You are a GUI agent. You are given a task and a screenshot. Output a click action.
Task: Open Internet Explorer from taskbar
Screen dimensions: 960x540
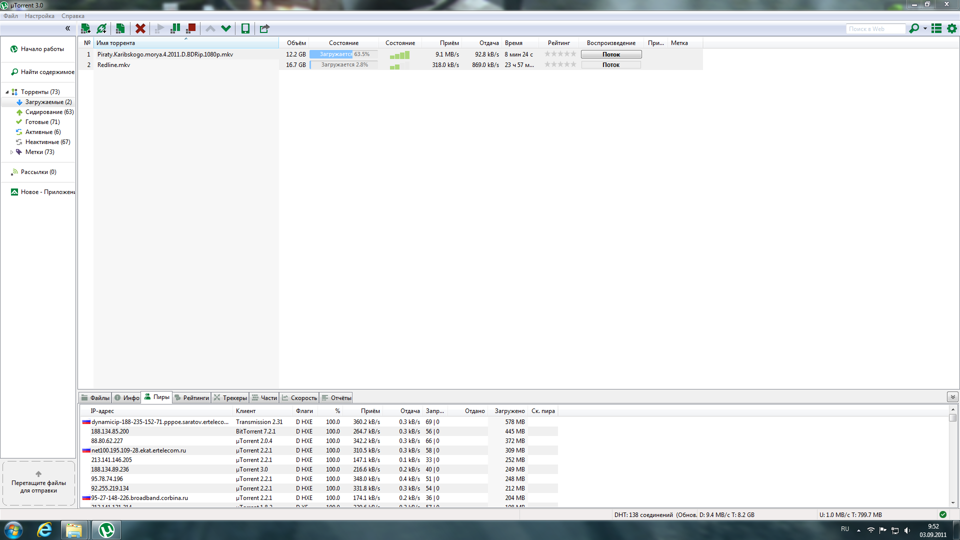click(x=44, y=530)
